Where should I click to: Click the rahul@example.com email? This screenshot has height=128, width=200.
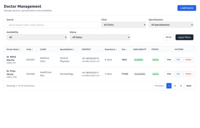91,61
